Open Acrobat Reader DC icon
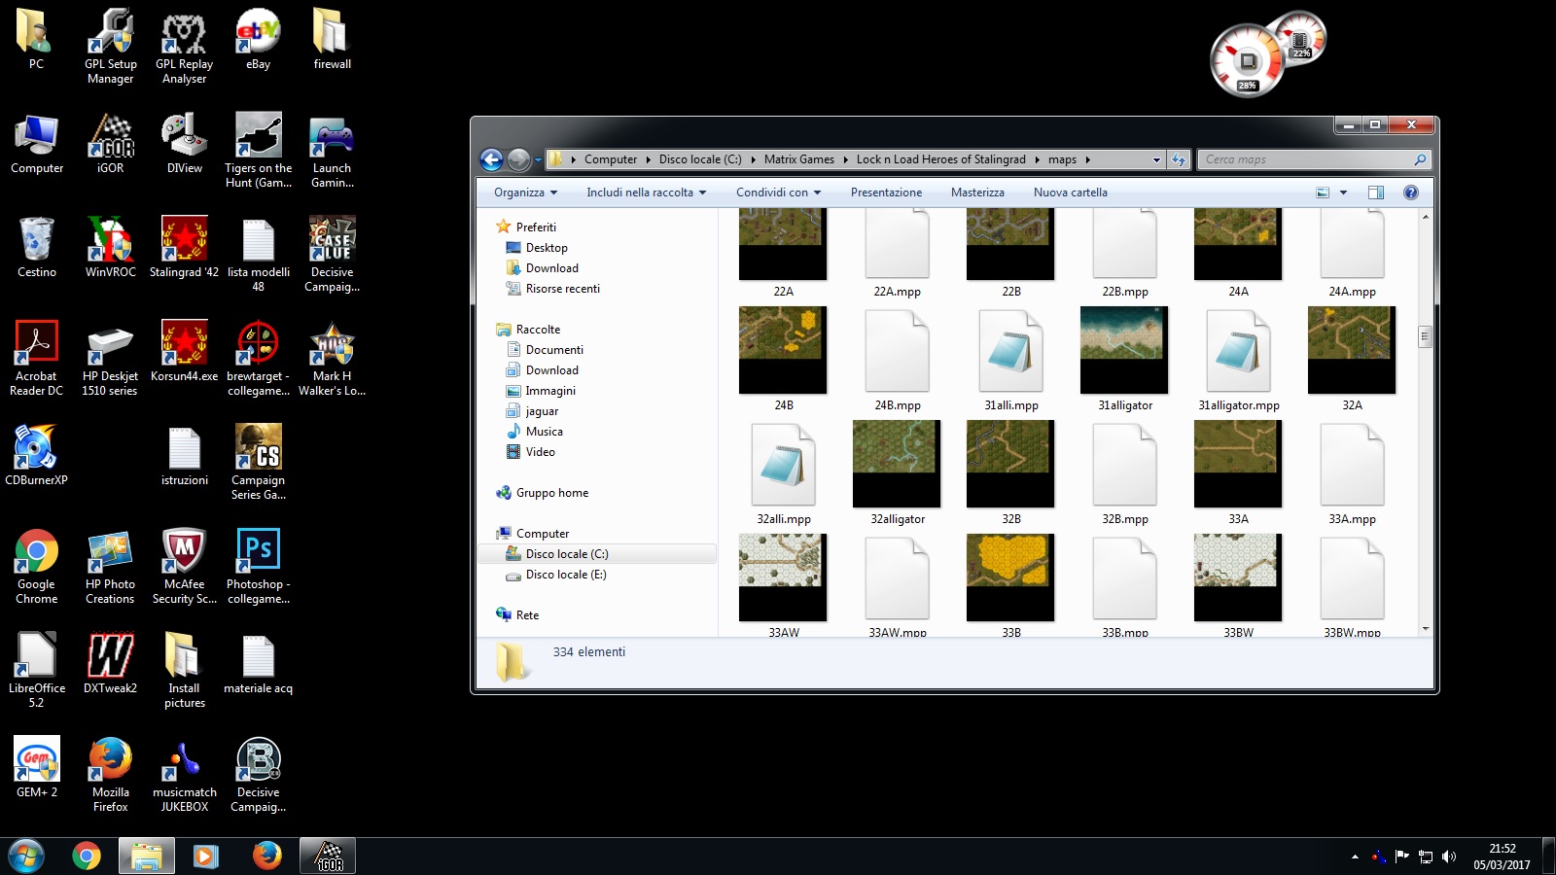1556x875 pixels. click(37, 358)
